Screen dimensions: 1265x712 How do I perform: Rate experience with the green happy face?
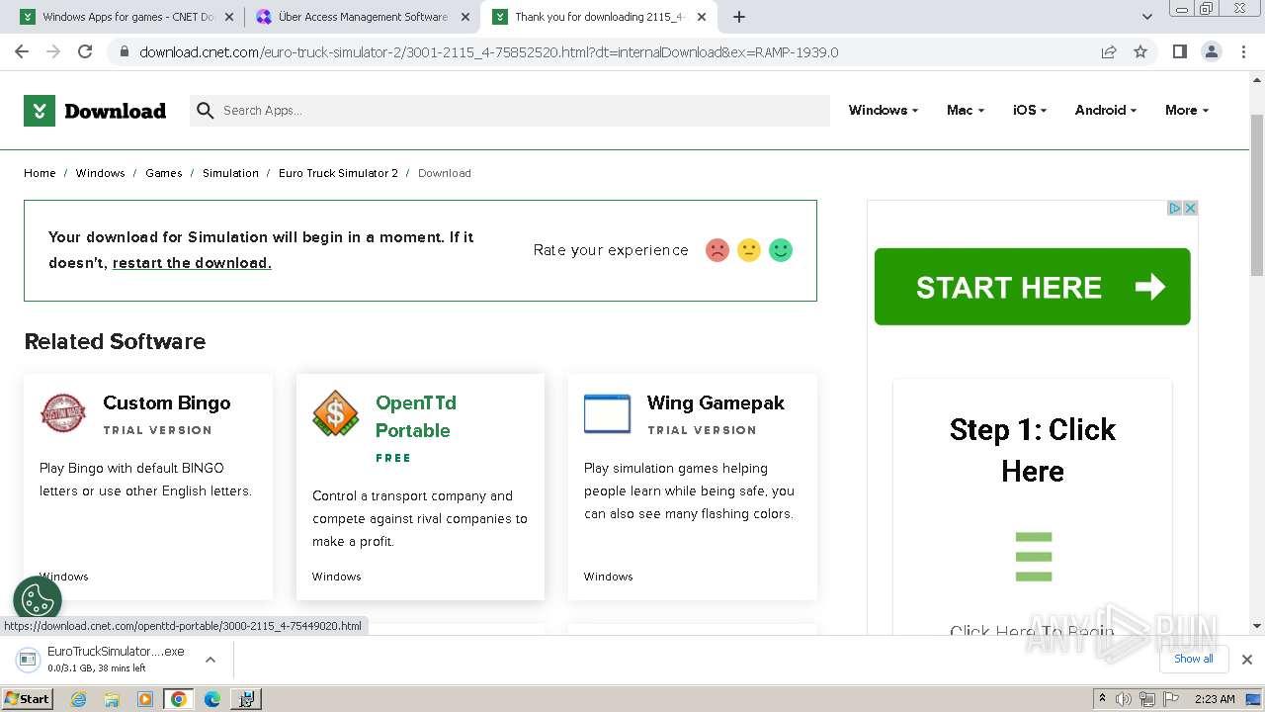pyautogui.click(x=781, y=250)
